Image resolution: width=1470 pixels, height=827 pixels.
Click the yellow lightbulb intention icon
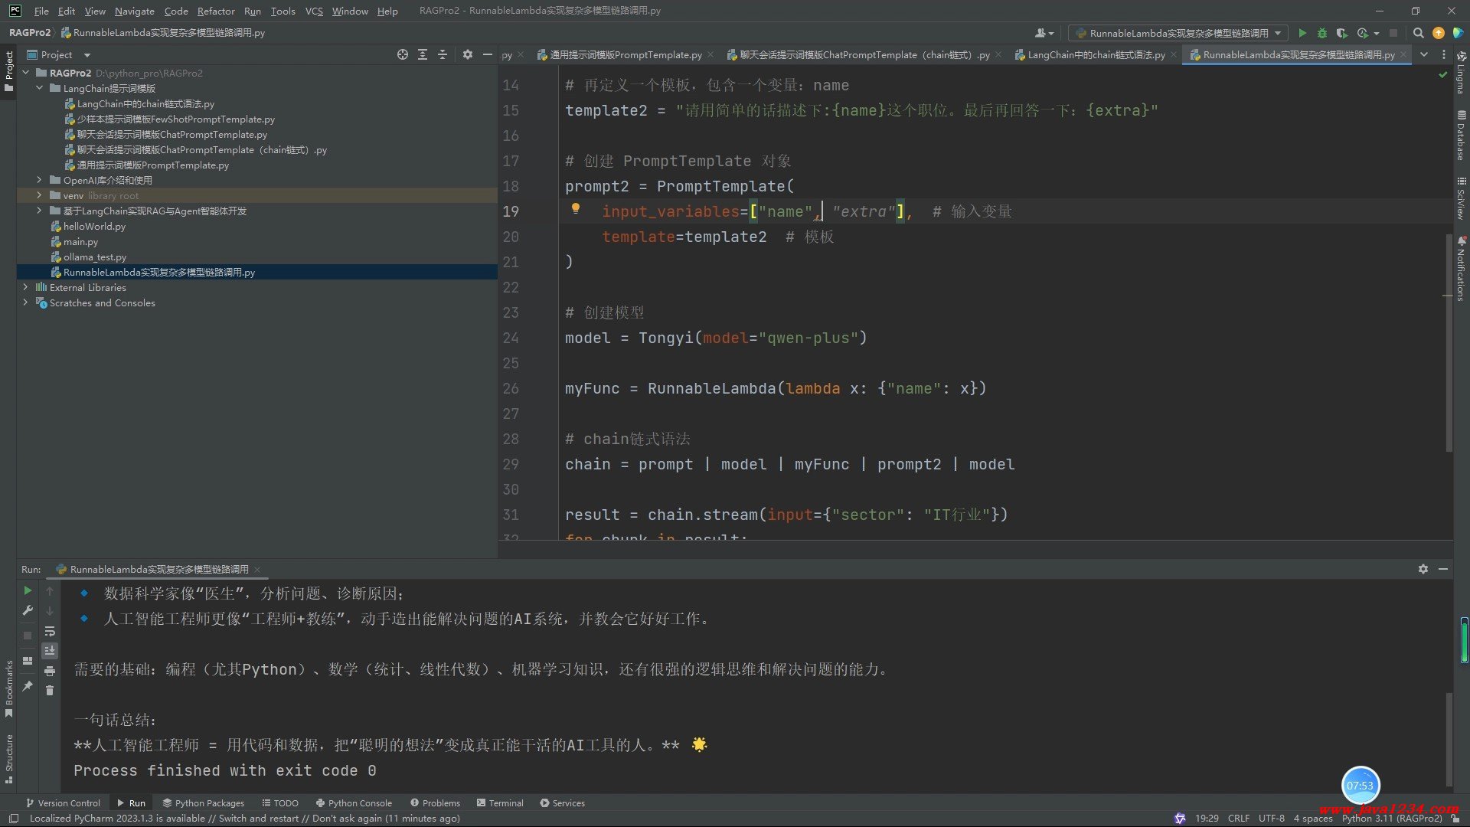(x=576, y=208)
